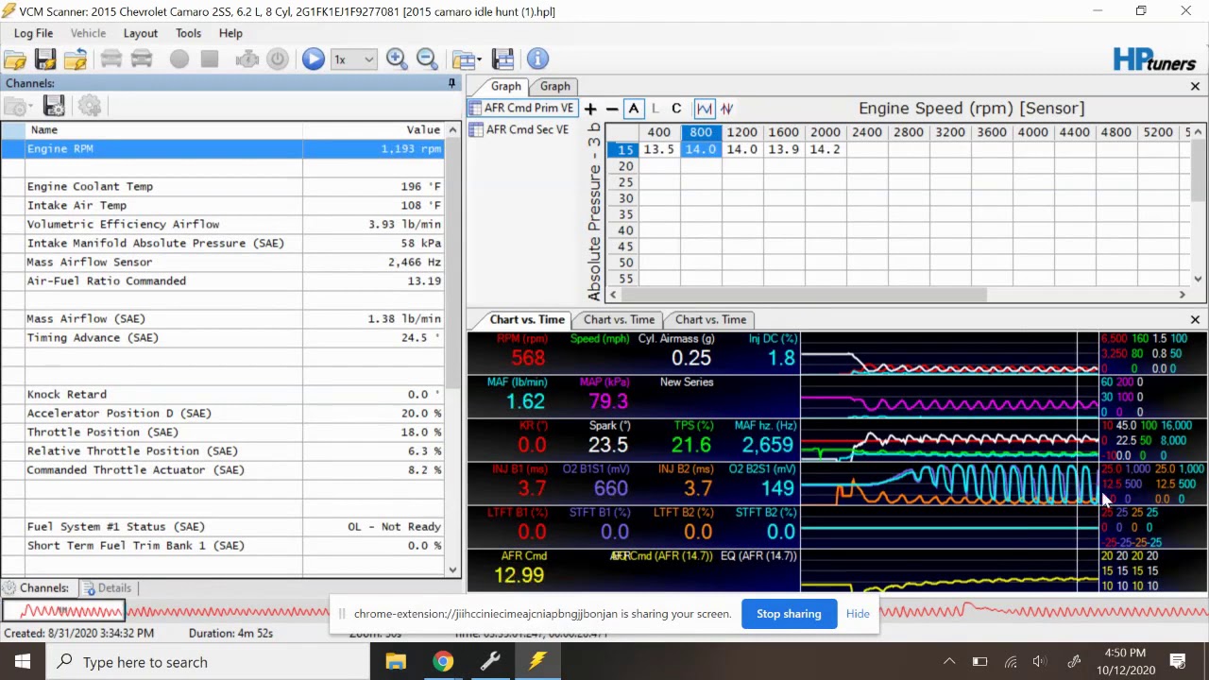This screenshot has width=1209, height=680.
Task: Toggle the blue line-graph icon beside C
Action: (704, 109)
